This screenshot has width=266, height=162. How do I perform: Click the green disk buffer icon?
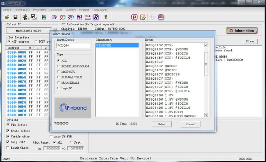click(x=44, y=17)
